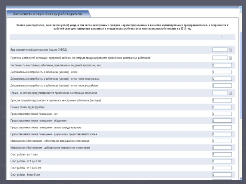Click the label 'Размер оплаты труда (рублей)'

[x=27, y=107]
